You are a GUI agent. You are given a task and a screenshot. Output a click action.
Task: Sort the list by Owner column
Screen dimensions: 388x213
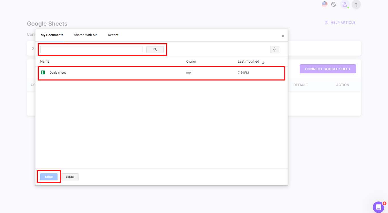(x=191, y=61)
